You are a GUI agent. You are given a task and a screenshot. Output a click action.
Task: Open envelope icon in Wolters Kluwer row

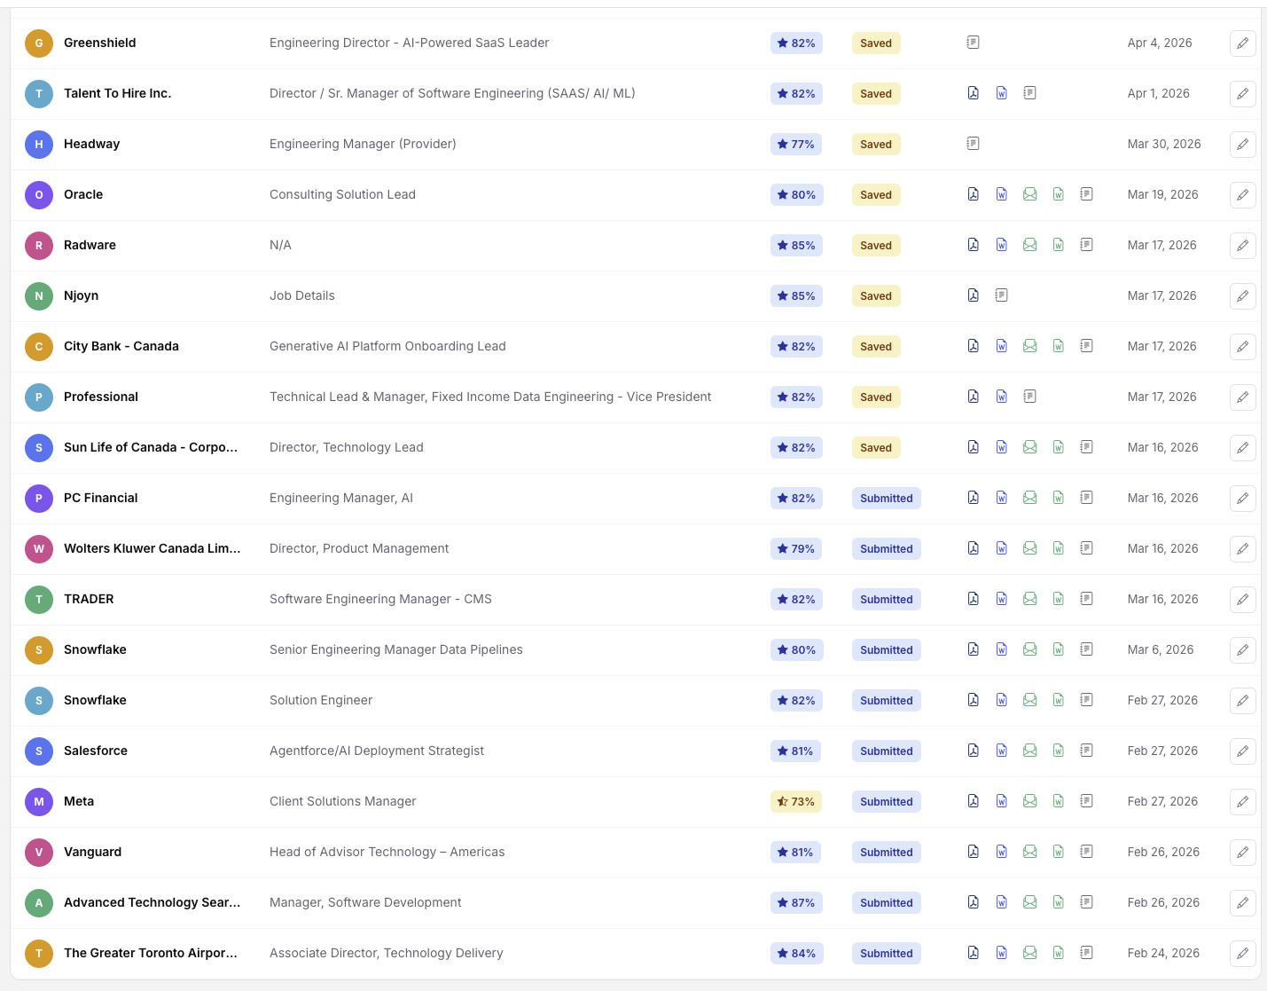click(x=1029, y=548)
